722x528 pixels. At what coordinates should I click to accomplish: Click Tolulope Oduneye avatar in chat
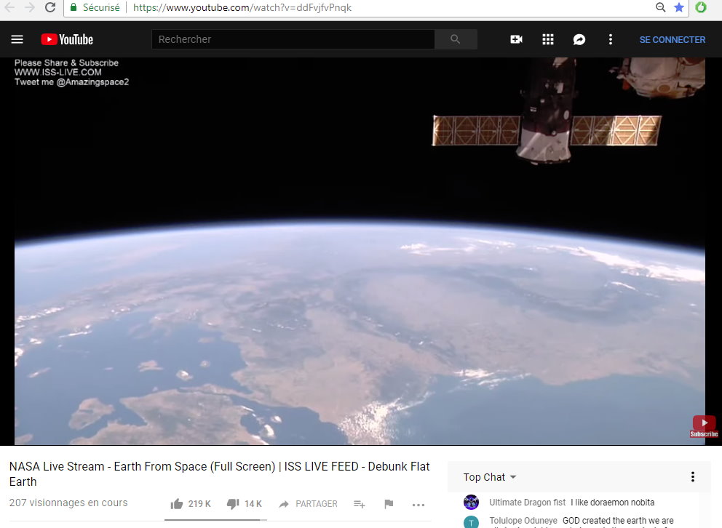coord(471,522)
